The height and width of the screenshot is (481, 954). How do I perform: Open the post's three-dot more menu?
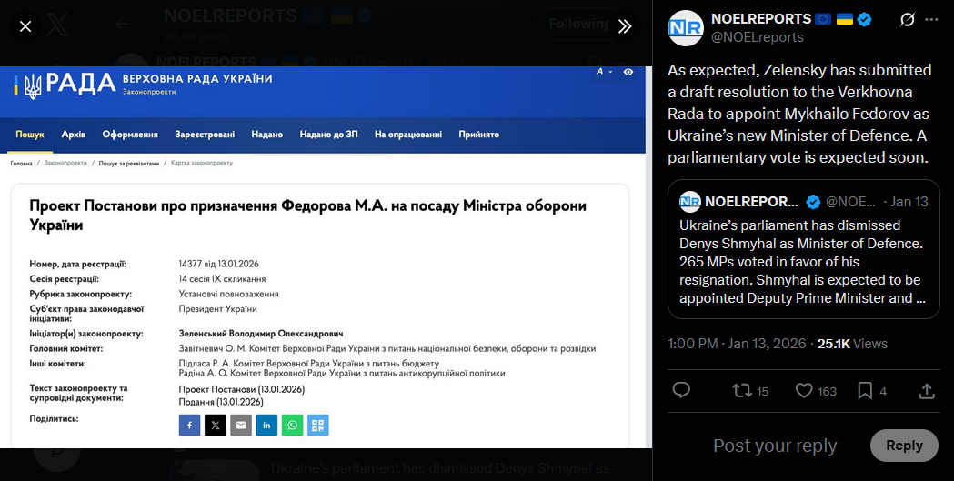click(x=931, y=19)
